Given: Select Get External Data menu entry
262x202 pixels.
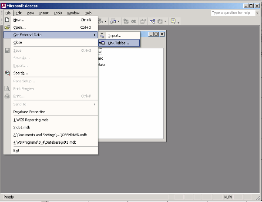Looking at the screenshot, I should (50, 35).
